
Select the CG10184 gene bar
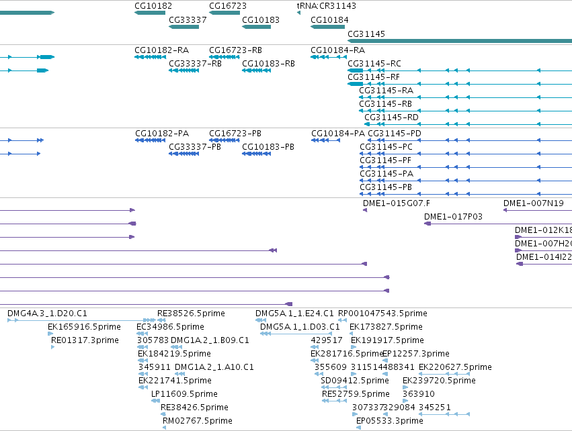click(x=327, y=27)
